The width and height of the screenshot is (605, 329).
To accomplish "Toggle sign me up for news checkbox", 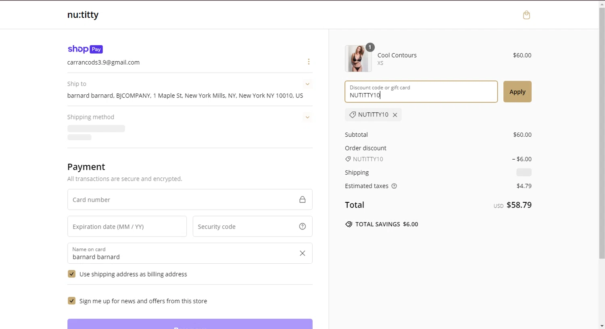I will click(x=72, y=301).
